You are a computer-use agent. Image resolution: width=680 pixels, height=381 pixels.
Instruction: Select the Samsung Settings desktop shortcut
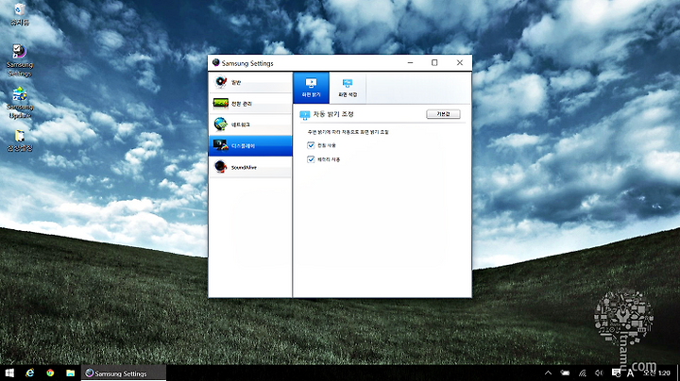20,60
